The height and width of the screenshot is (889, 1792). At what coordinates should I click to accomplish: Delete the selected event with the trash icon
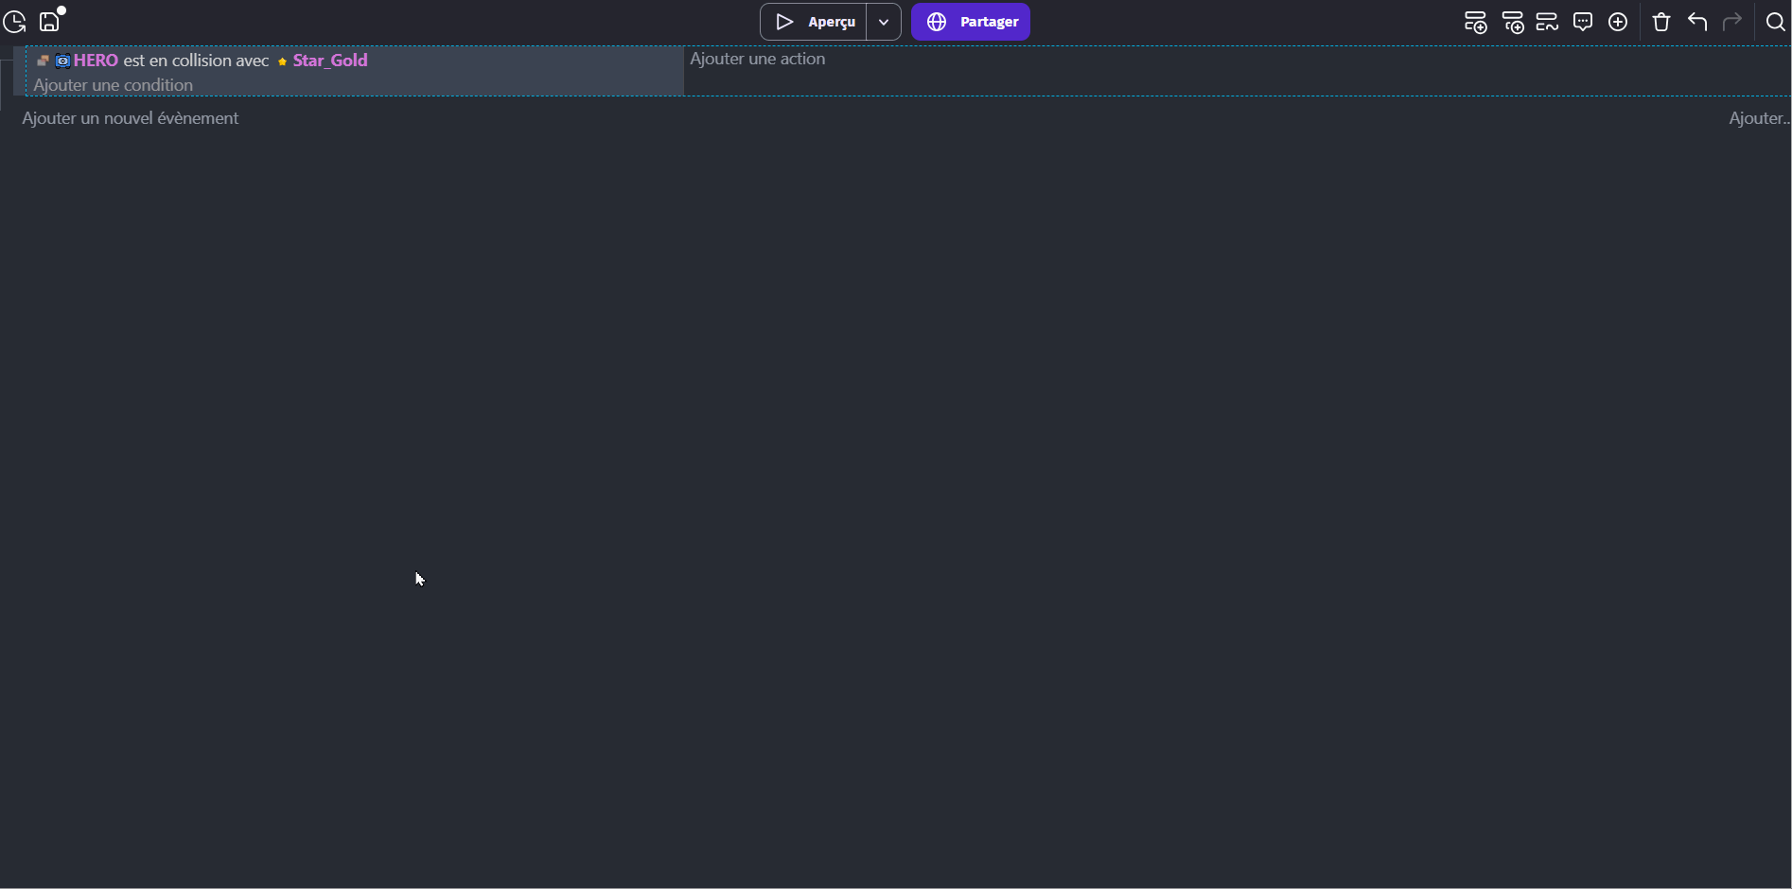(x=1660, y=22)
